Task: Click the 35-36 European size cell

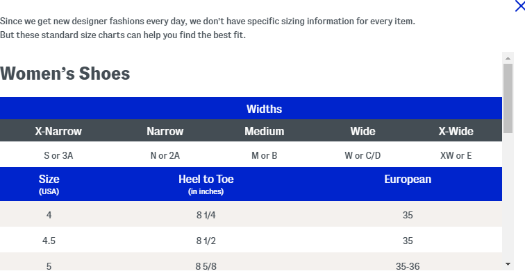Action: coord(408,266)
